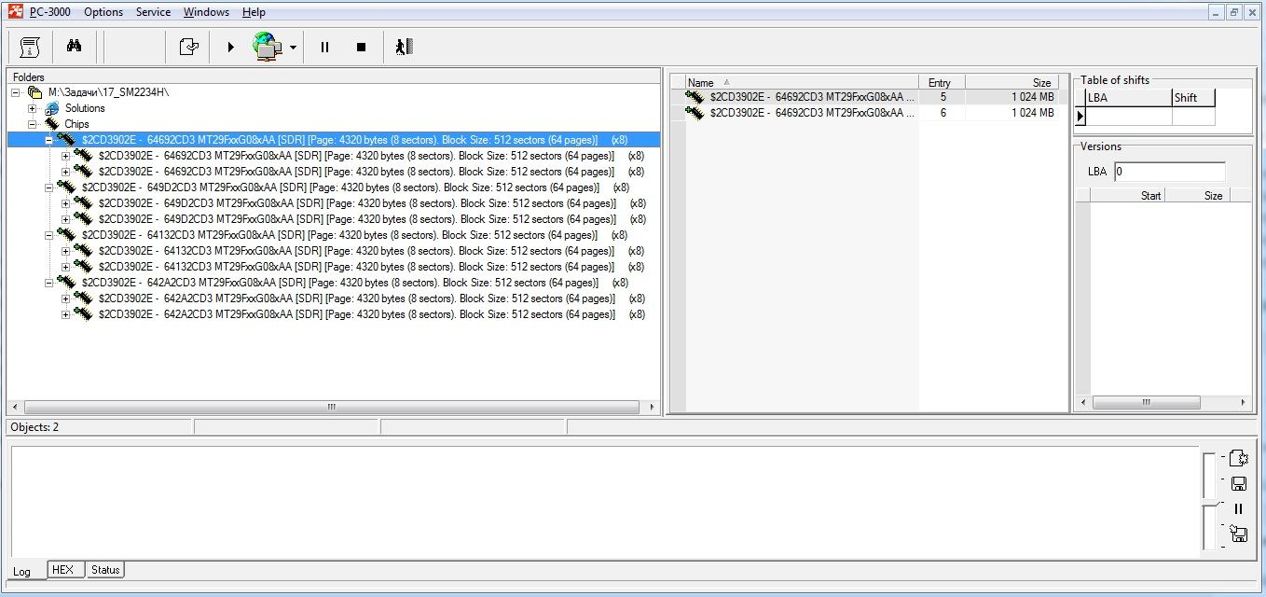Select the list row with Entry 5
The width and height of the screenshot is (1266, 597).
point(872,96)
